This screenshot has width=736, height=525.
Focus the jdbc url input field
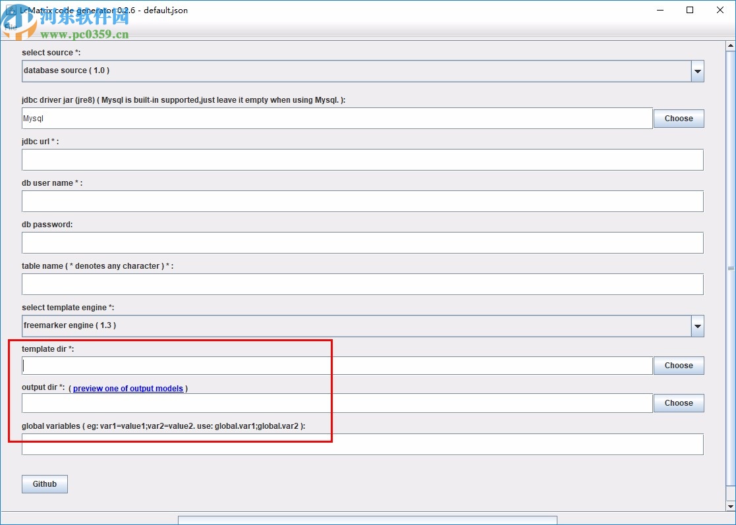pyautogui.click(x=362, y=160)
